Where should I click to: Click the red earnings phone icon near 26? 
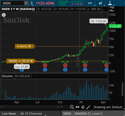pos(85,65)
